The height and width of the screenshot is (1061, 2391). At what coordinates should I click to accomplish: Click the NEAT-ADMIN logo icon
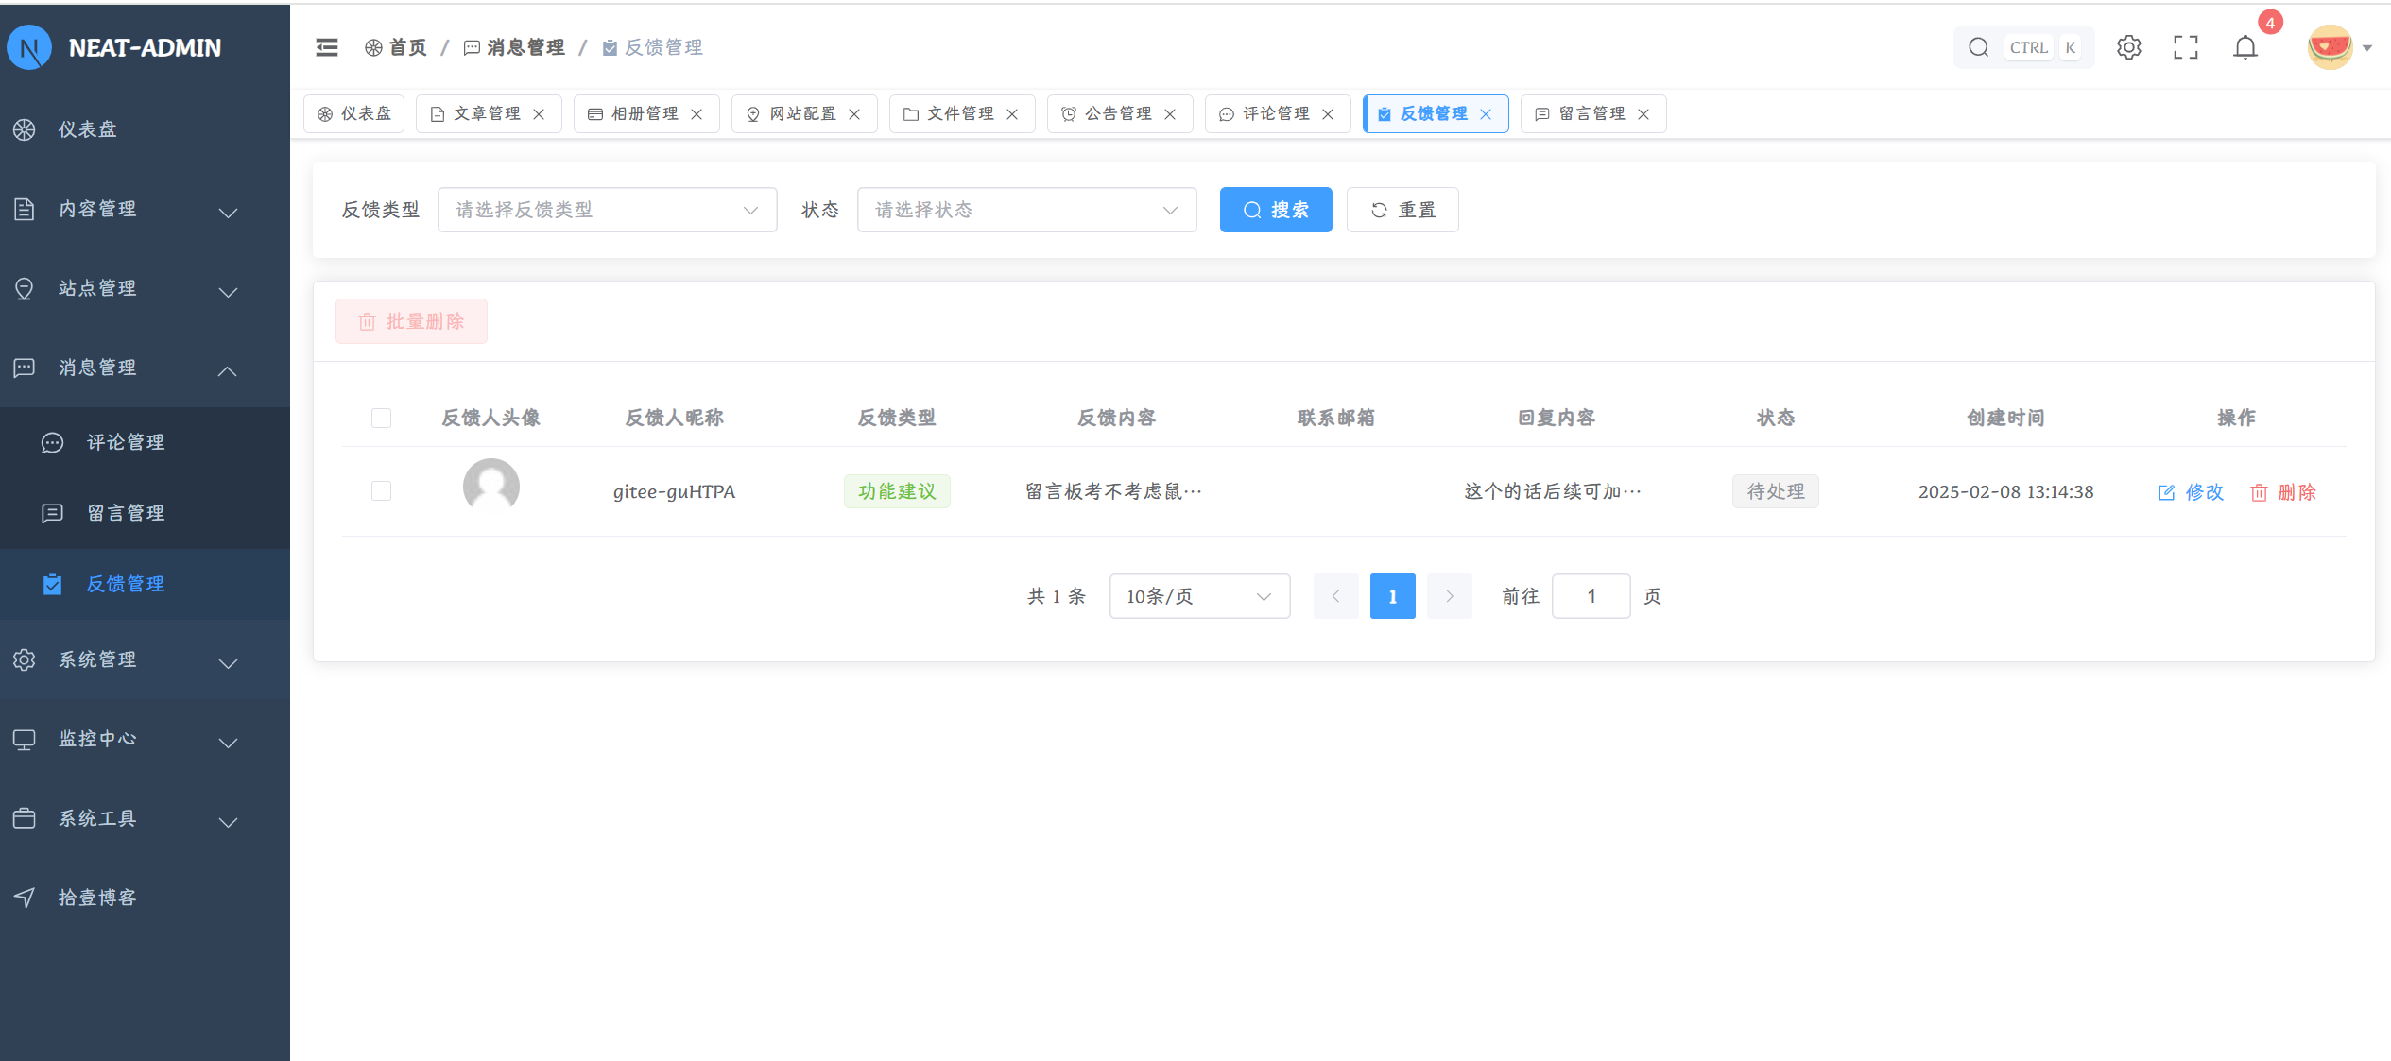pyautogui.click(x=29, y=47)
